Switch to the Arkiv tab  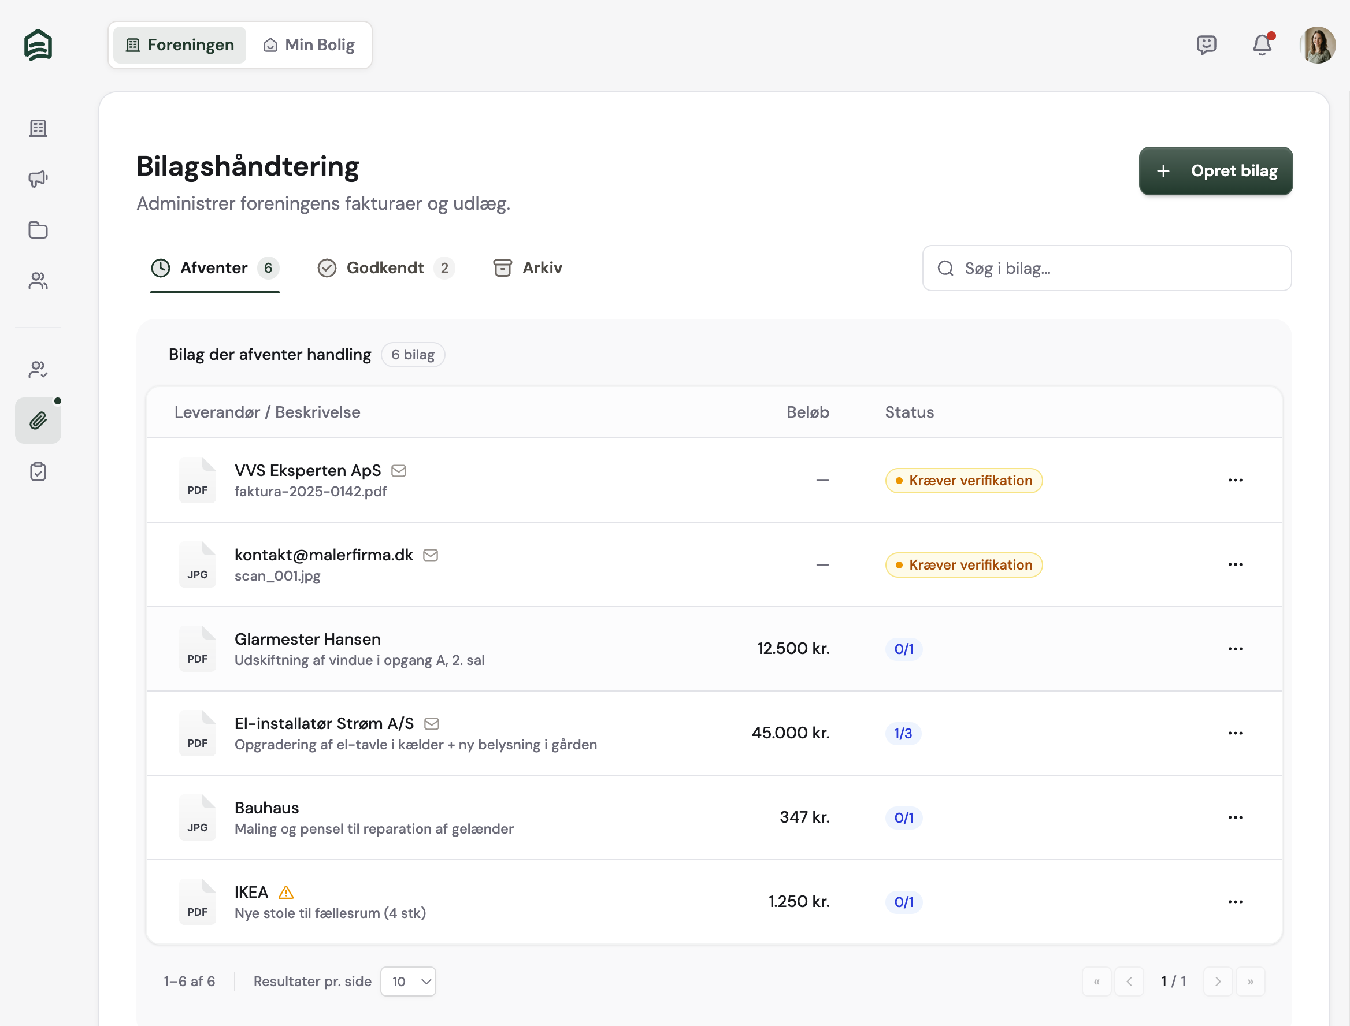(528, 268)
